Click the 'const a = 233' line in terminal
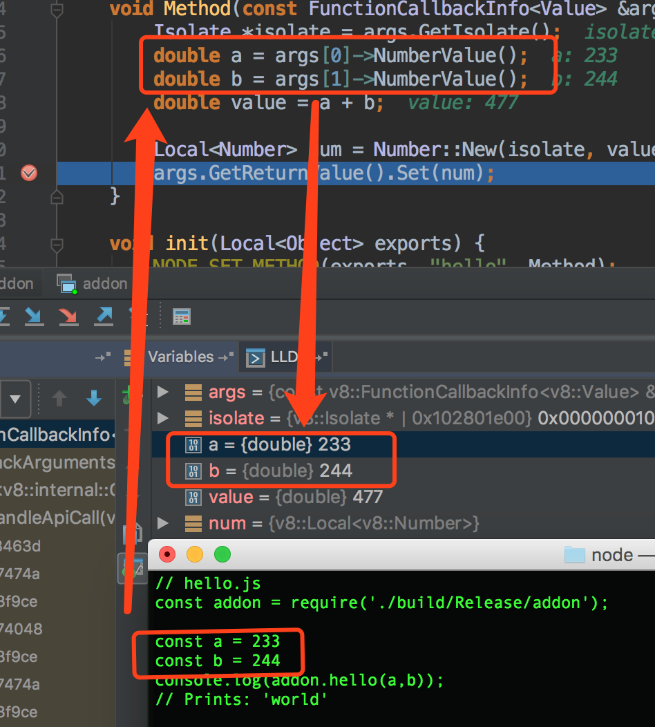The width and height of the screenshot is (655, 727). (218, 641)
